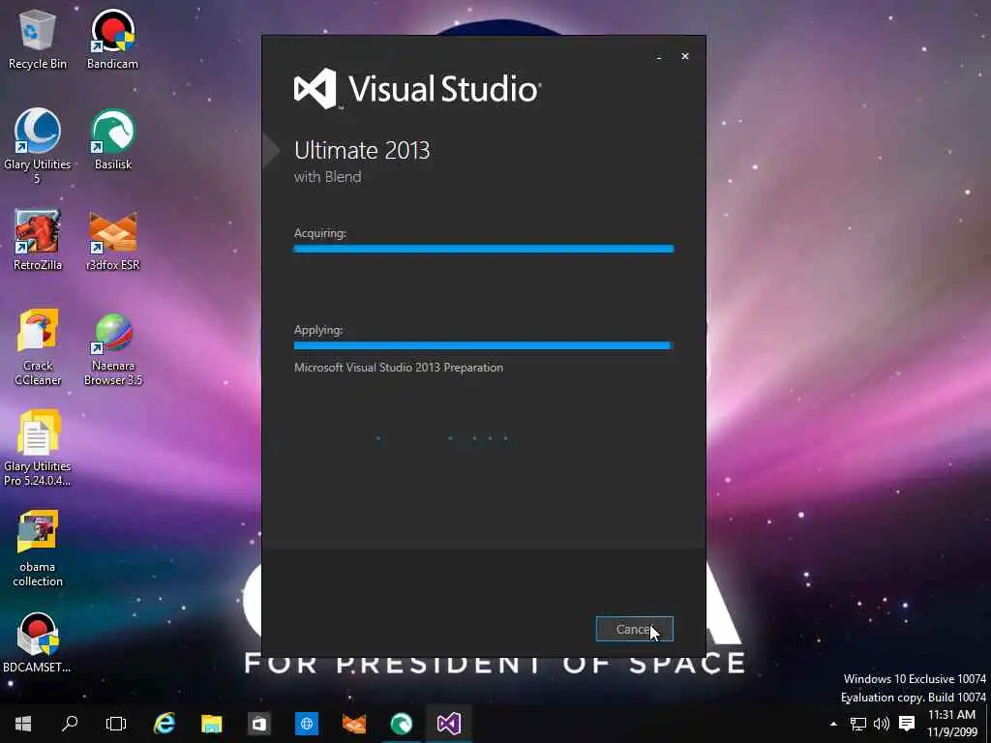991x743 pixels.
Task: Show hidden system tray icons
Action: point(833,724)
